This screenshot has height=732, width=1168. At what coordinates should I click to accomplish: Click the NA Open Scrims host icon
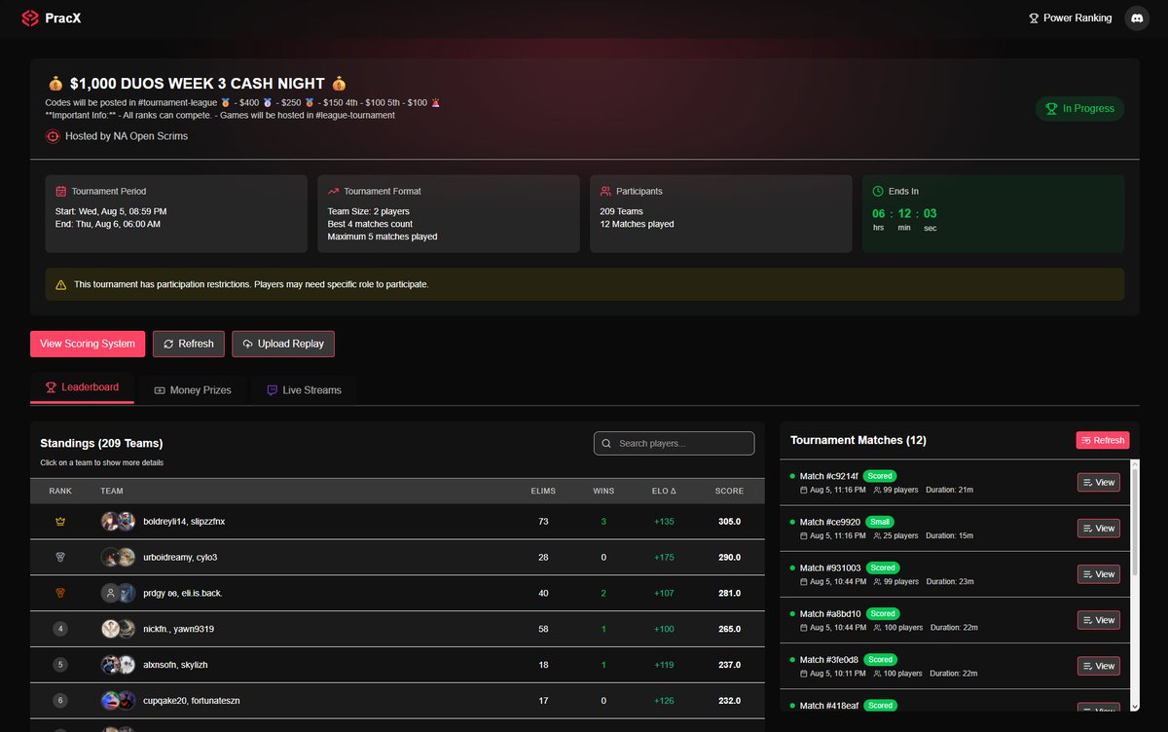point(53,136)
